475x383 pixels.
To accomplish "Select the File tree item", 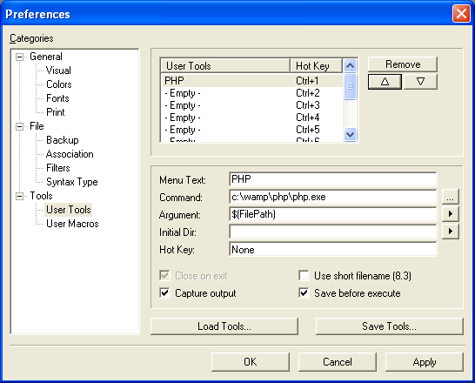I will [x=37, y=126].
